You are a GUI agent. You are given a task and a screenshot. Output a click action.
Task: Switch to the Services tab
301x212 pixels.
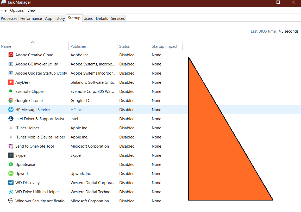click(118, 19)
